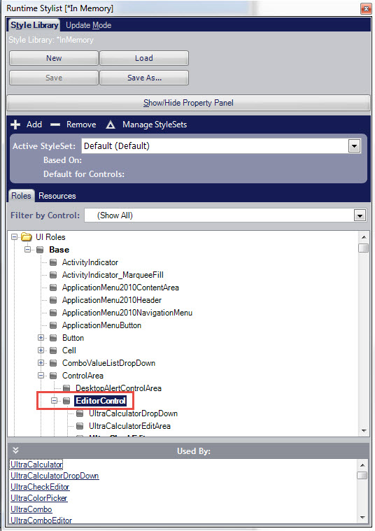This screenshot has height=531, width=375.
Task: Click the Manage StyleSets label
Action: point(155,125)
